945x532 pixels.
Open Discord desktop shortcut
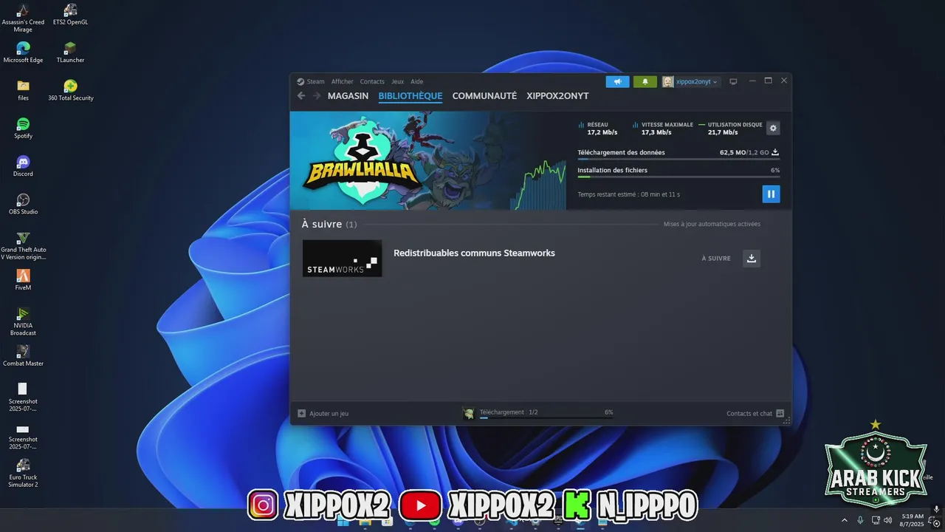coord(23,166)
